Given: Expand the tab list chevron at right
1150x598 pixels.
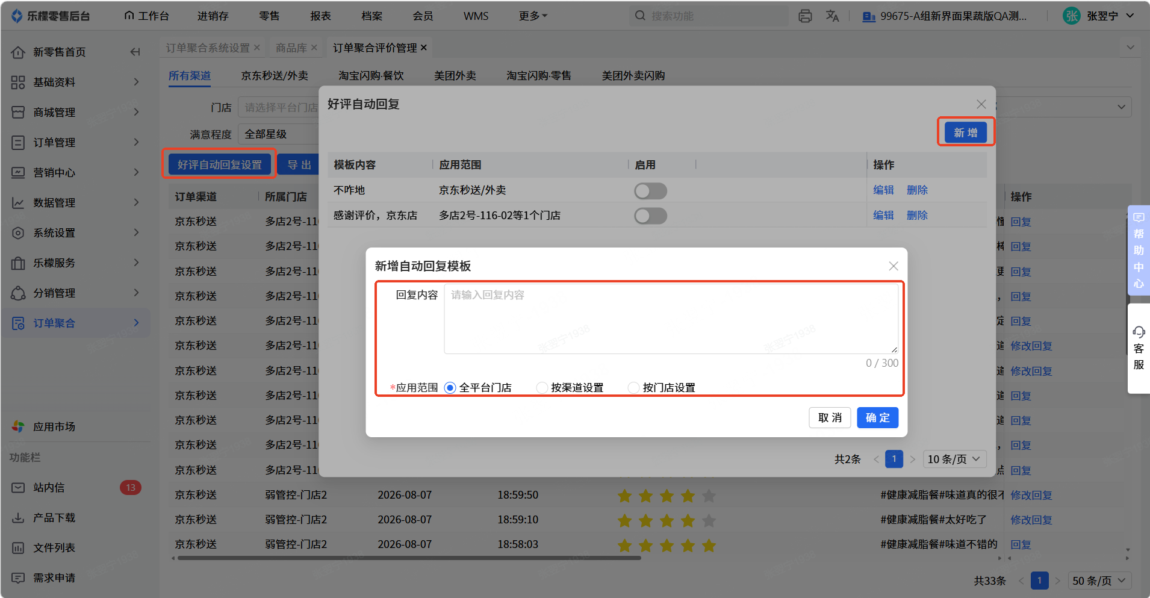Looking at the screenshot, I should (1130, 47).
